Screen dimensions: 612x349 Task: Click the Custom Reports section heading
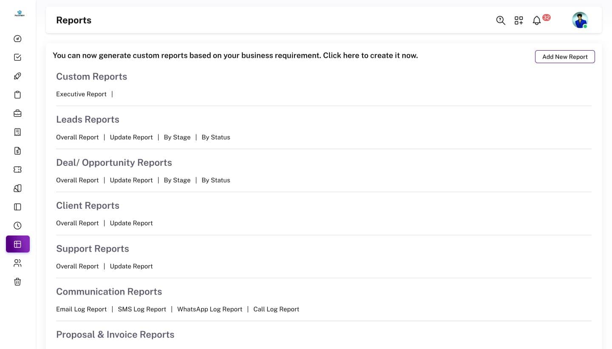91,77
